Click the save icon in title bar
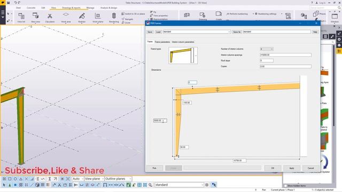 tap(9, 3)
